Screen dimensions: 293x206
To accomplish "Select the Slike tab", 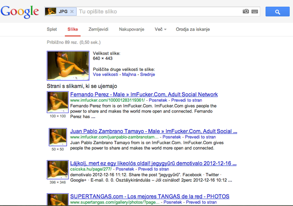I will click(x=73, y=29).
